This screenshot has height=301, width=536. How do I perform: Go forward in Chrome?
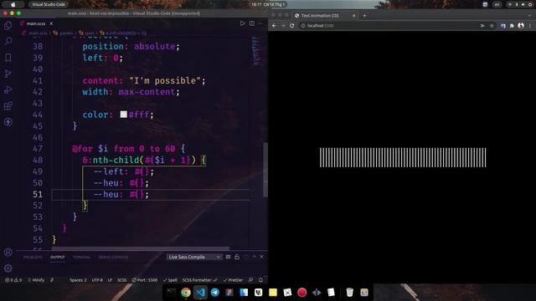click(283, 26)
